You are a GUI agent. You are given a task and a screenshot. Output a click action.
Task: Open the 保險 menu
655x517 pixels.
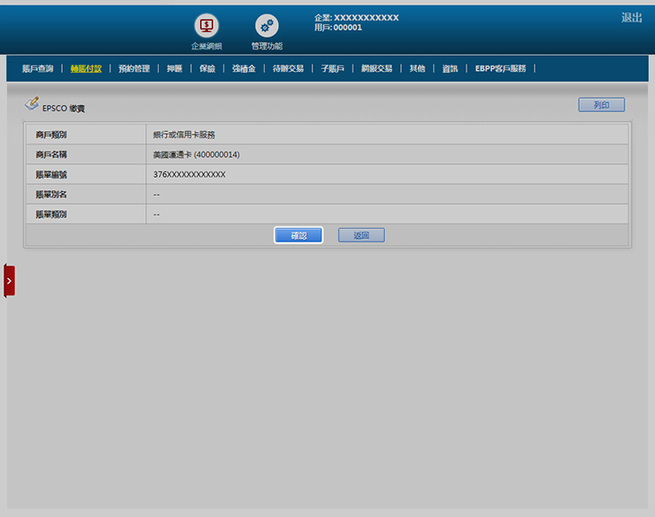pyautogui.click(x=207, y=68)
